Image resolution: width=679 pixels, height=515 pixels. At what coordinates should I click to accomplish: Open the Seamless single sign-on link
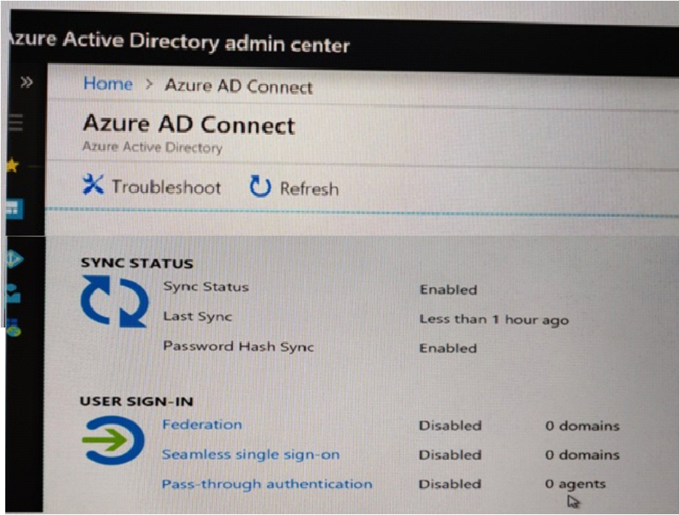pos(251,454)
